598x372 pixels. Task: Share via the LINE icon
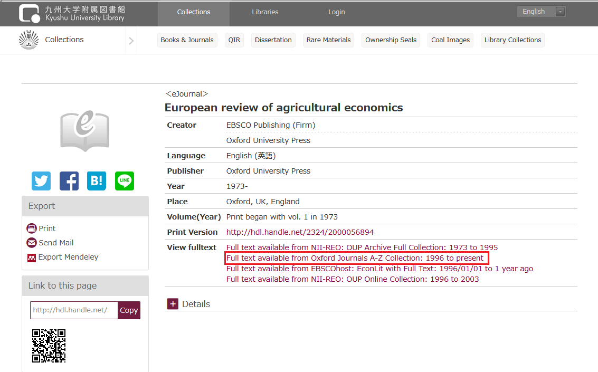pyautogui.click(x=125, y=180)
